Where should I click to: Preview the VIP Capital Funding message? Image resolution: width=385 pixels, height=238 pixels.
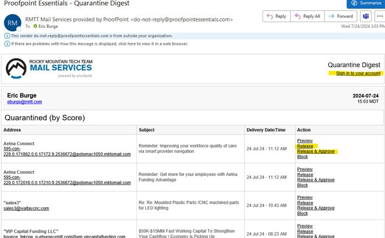[x=305, y=226]
